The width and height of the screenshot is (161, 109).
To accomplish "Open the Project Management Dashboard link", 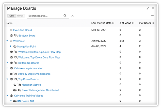I will pos(40,90).
